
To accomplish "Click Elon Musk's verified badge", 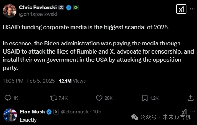I will 49,112.
